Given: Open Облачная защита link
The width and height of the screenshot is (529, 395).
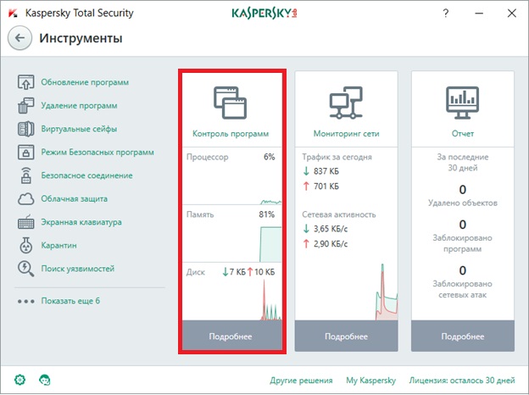Looking at the screenshot, I should [x=75, y=198].
